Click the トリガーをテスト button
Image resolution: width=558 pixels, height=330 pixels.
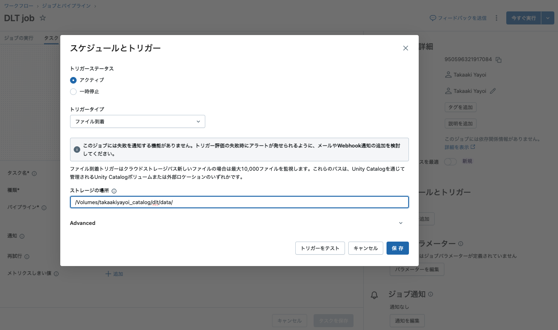[320, 248]
